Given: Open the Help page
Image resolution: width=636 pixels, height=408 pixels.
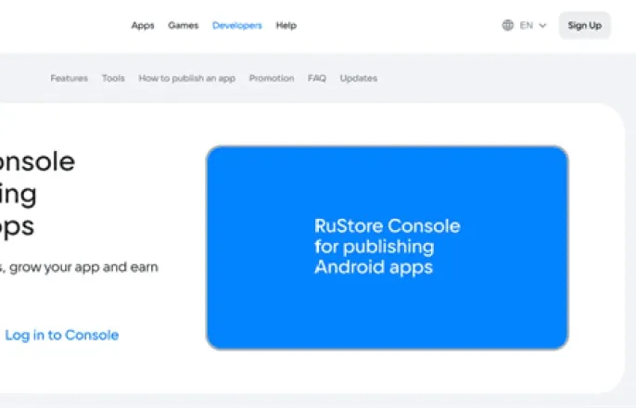Looking at the screenshot, I should (x=286, y=26).
